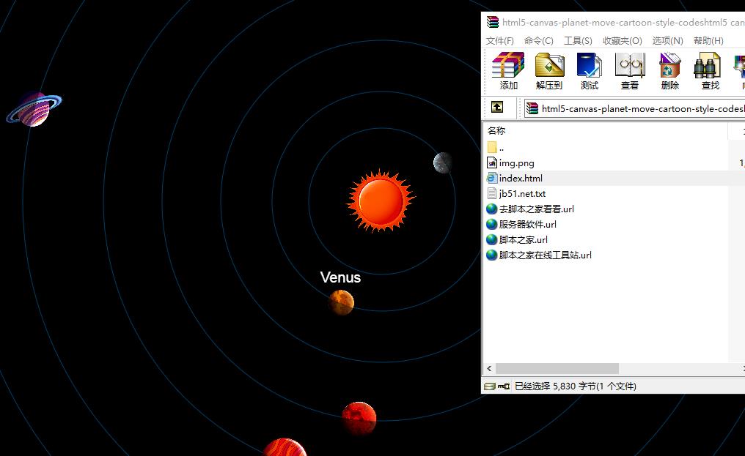Go up one folder with the arrow icon
Viewport: 745px width, 456px height.
point(497,107)
